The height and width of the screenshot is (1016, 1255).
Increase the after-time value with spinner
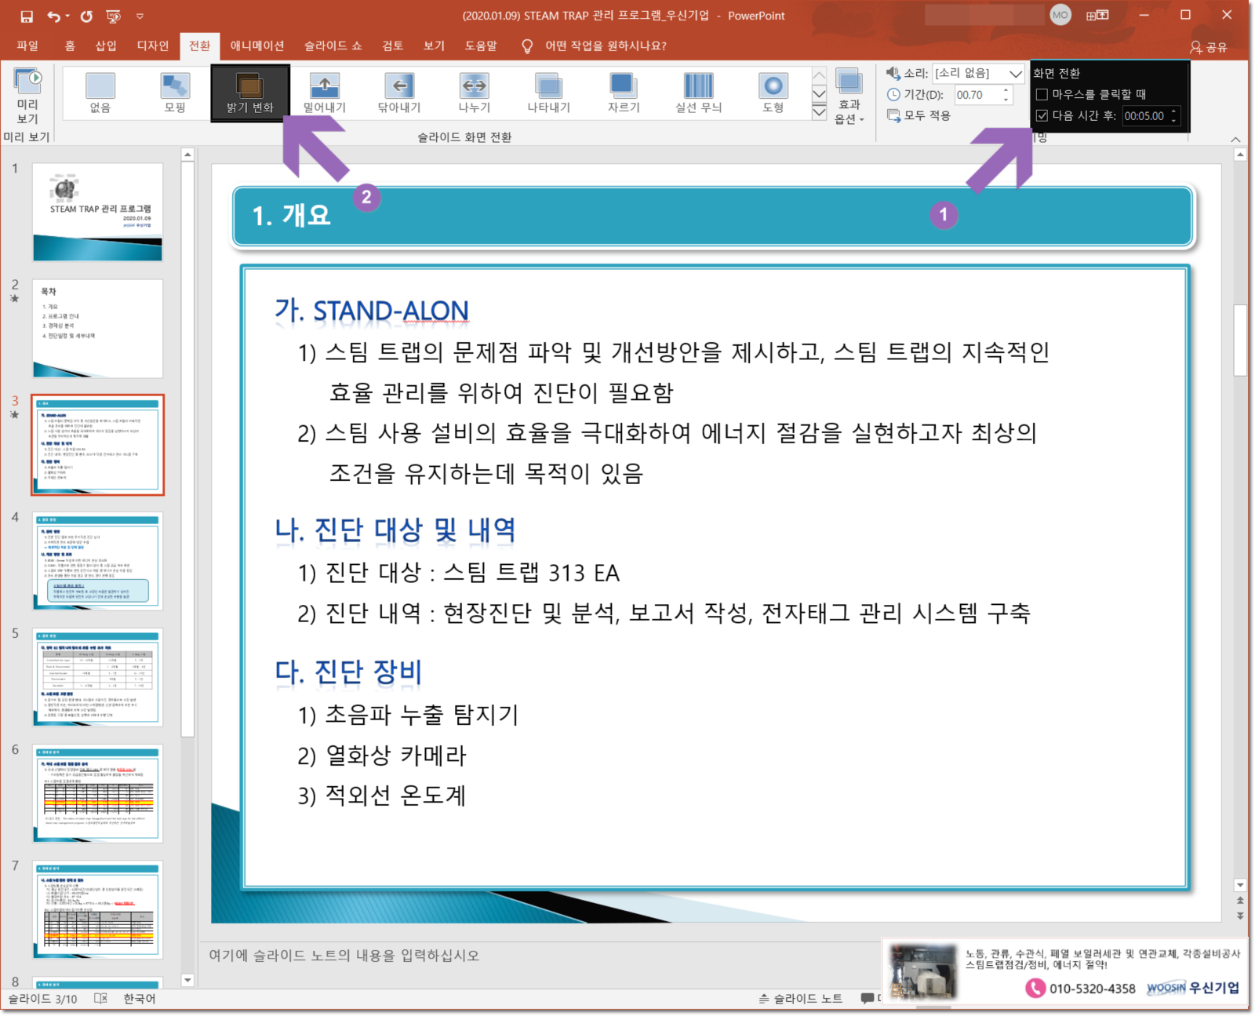(x=1173, y=111)
